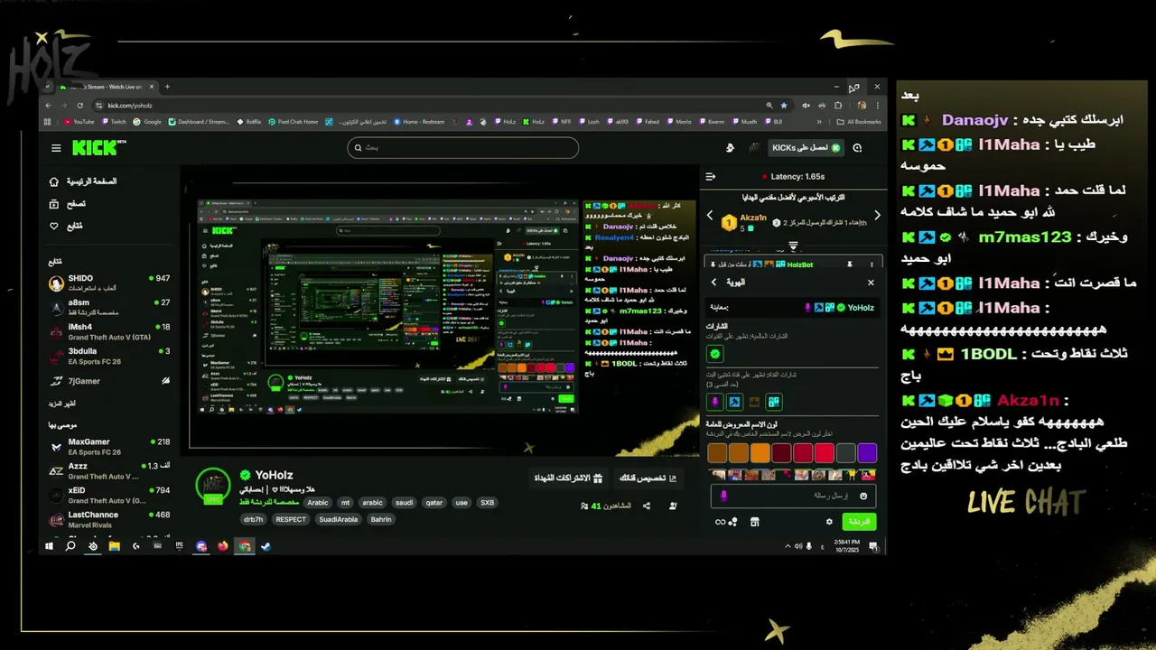Open the الصفحة الرئيسية home item in the sidebar

coord(83,181)
